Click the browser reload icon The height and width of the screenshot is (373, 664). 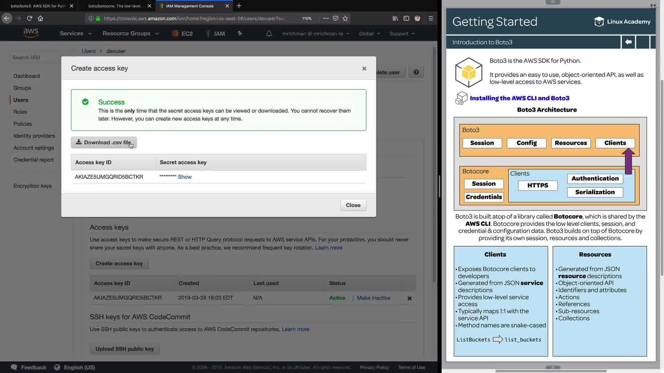[x=29, y=18]
